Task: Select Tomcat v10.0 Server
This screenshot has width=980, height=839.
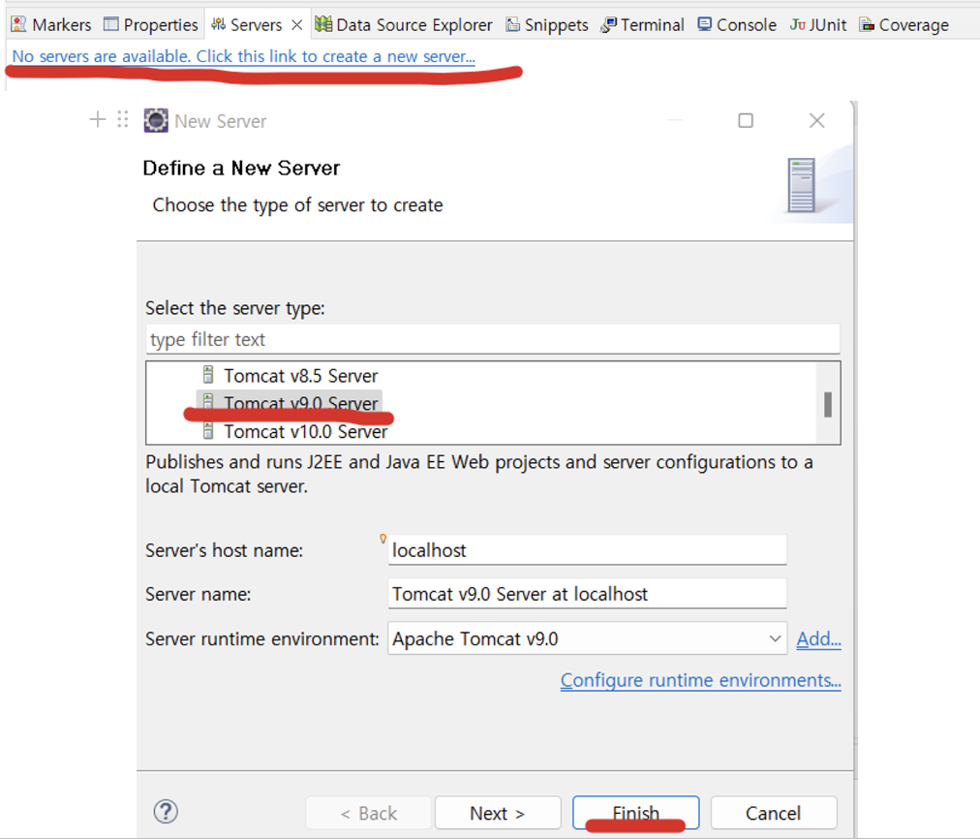Action: (x=306, y=431)
